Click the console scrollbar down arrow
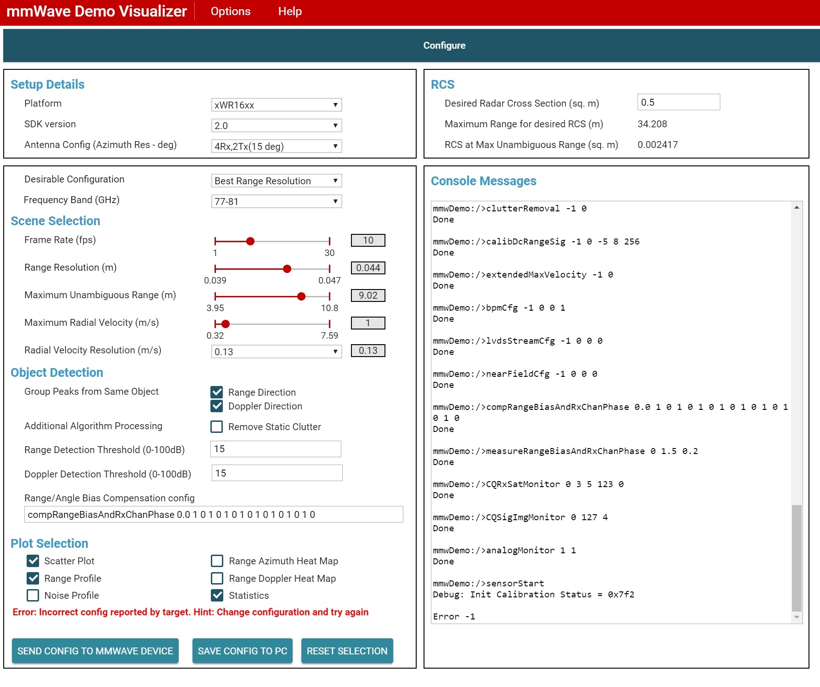 [797, 617]
